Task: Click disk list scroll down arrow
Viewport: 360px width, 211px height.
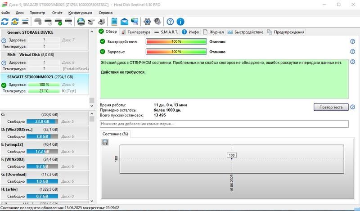Action: (92, 106)
